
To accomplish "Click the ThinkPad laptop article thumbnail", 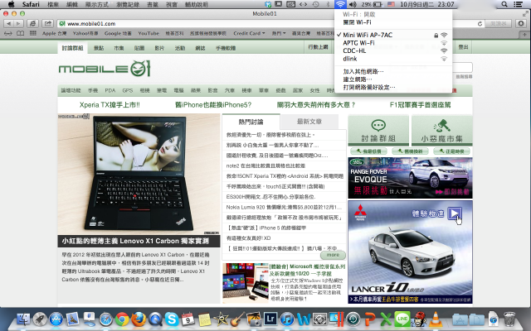I will [139, 175].
